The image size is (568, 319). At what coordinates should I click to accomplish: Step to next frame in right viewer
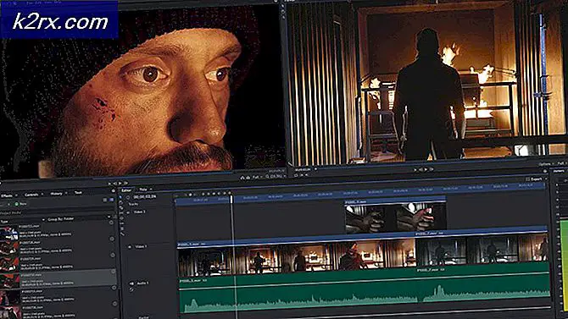point(431,169)
